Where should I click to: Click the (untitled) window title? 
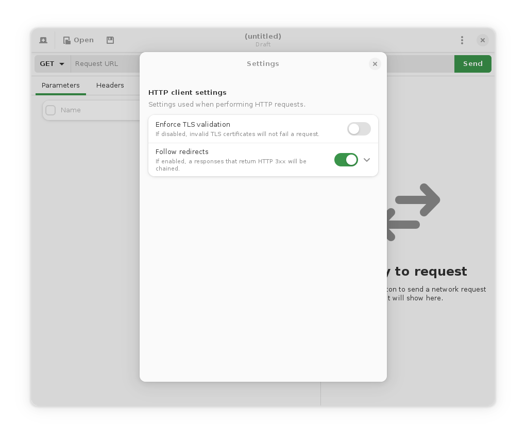(x=263, y=36)
